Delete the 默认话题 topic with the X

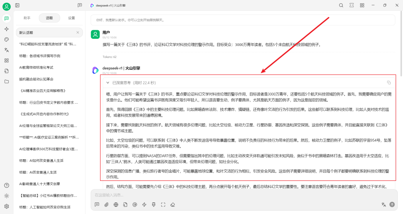point(78,32)
